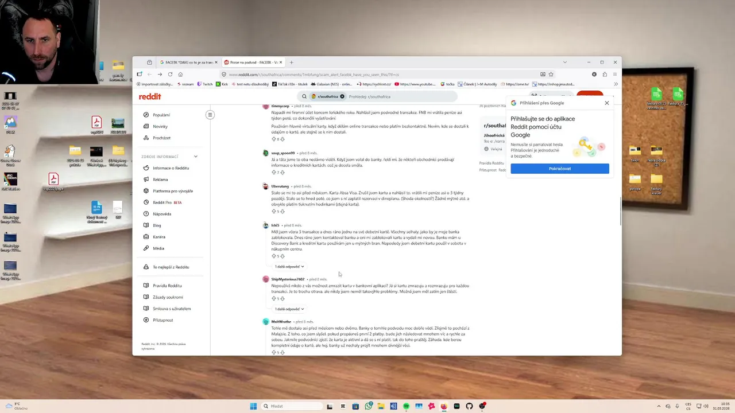
Task: Open To nejlepší z Redditu
Action: click(171, 267)
